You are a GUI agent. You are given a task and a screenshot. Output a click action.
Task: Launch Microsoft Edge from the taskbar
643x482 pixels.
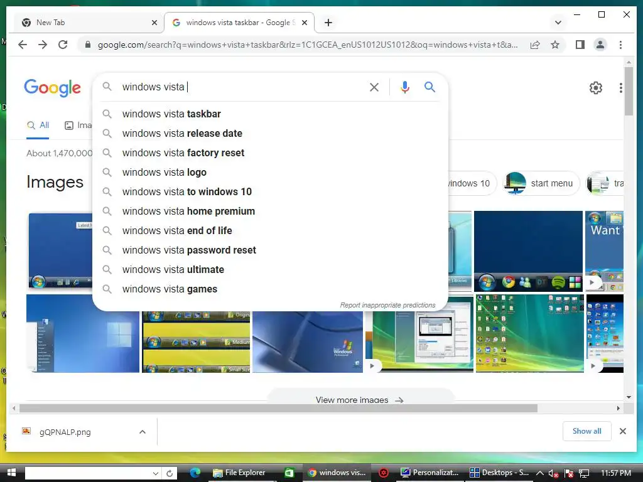(x=195, y=473)
